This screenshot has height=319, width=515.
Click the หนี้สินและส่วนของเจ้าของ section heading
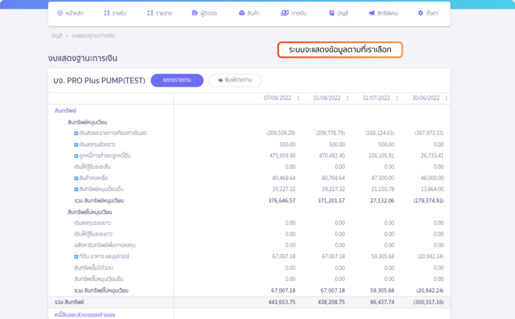(84, 315)
